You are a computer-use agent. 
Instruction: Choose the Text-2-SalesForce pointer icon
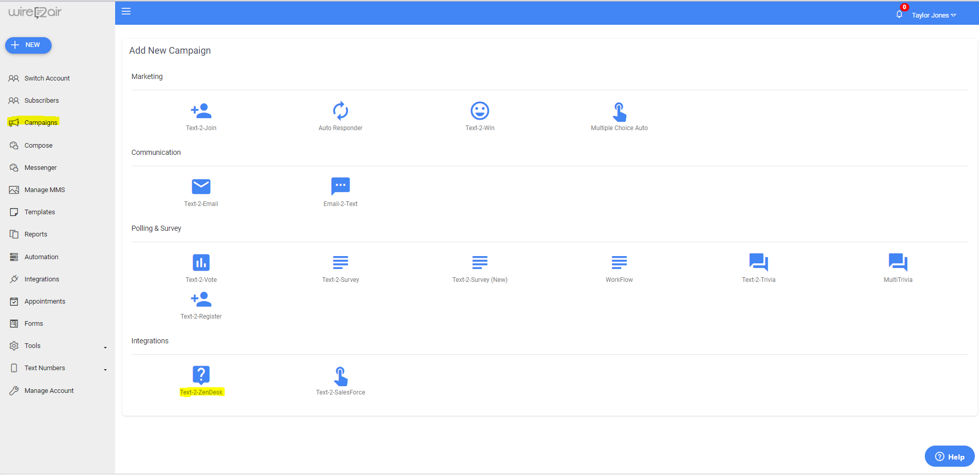pyautogui.click(x=340, y=376)
